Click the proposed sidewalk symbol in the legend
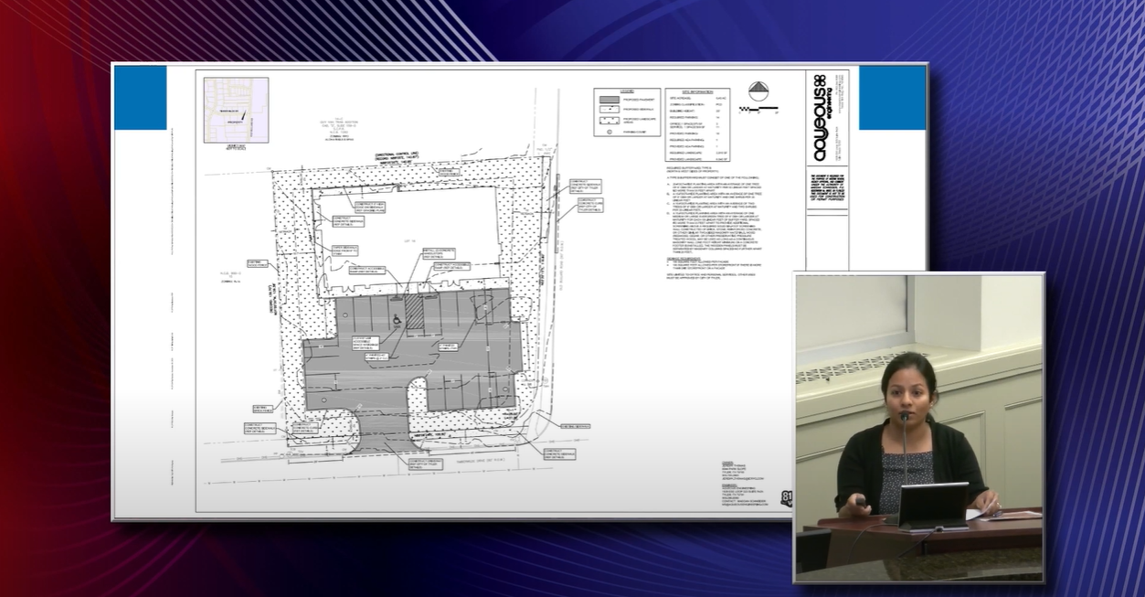The image size is (1145, 597). click(x=610, y=109)
